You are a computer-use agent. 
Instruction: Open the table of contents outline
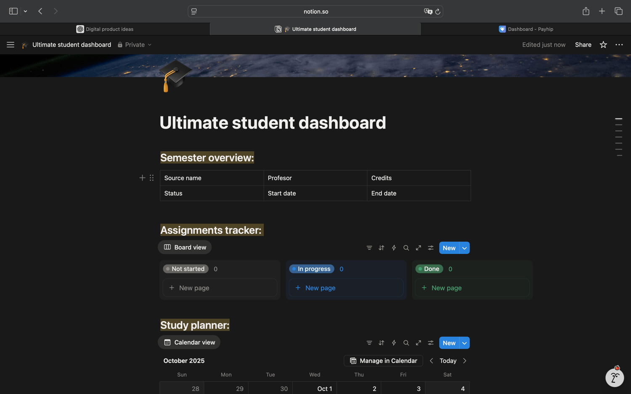click(x=618, y=137)
